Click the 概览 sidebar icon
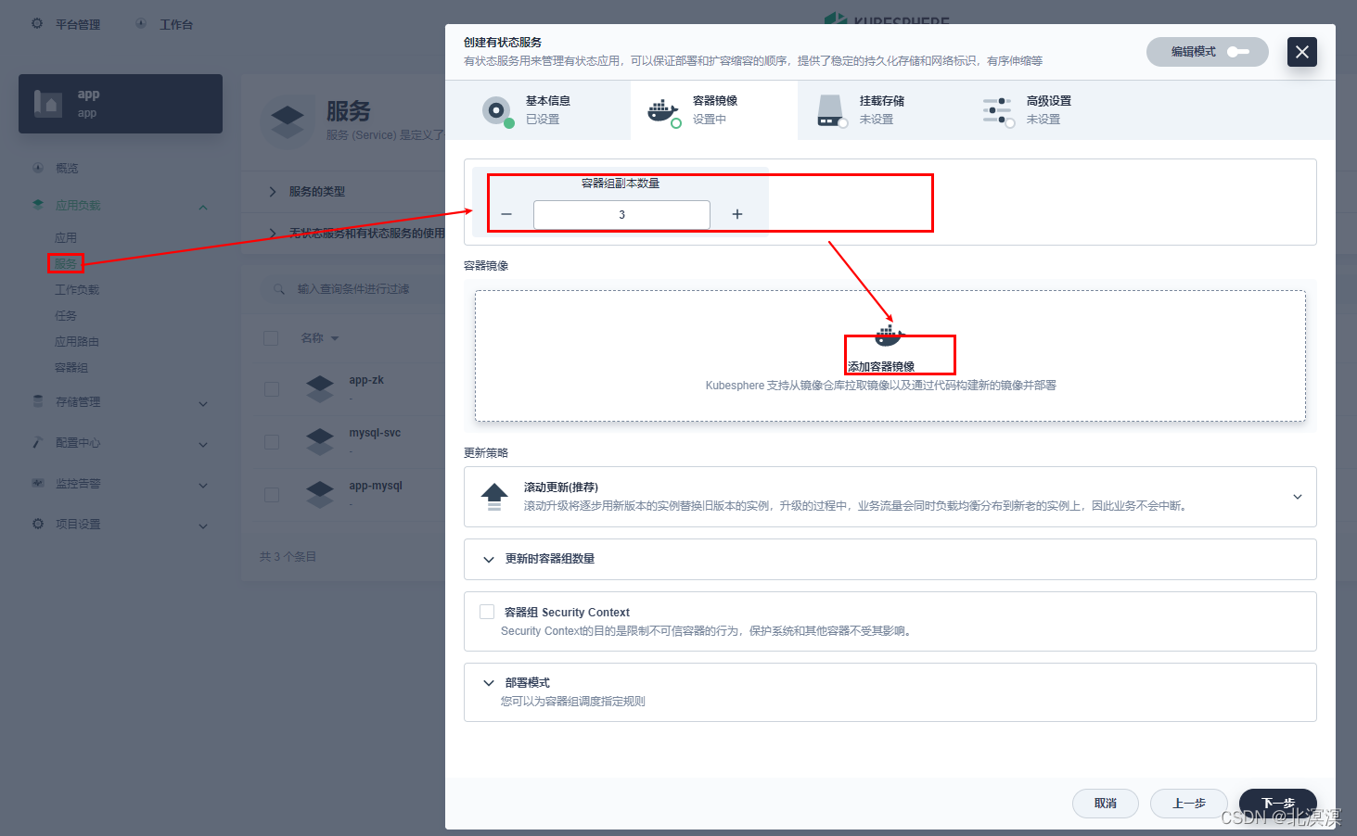 (x=38, y=168)
